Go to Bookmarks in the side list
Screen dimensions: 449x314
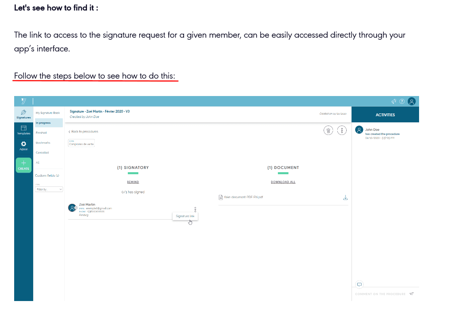click(43, 143)
